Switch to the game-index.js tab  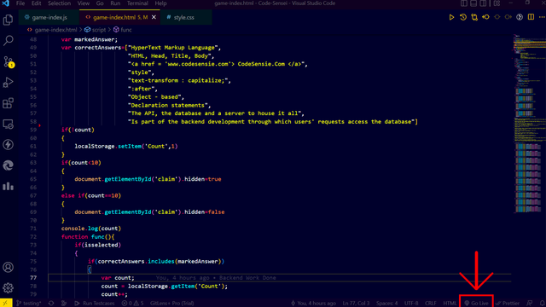(49, 17)
